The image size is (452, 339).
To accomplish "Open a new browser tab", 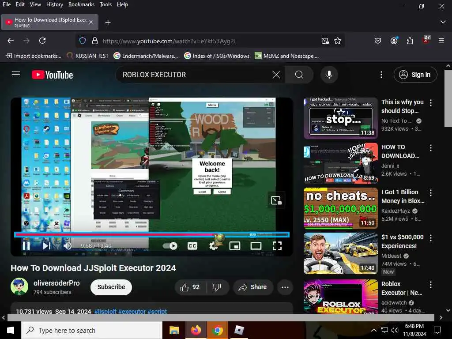I will tap(108, 22).
